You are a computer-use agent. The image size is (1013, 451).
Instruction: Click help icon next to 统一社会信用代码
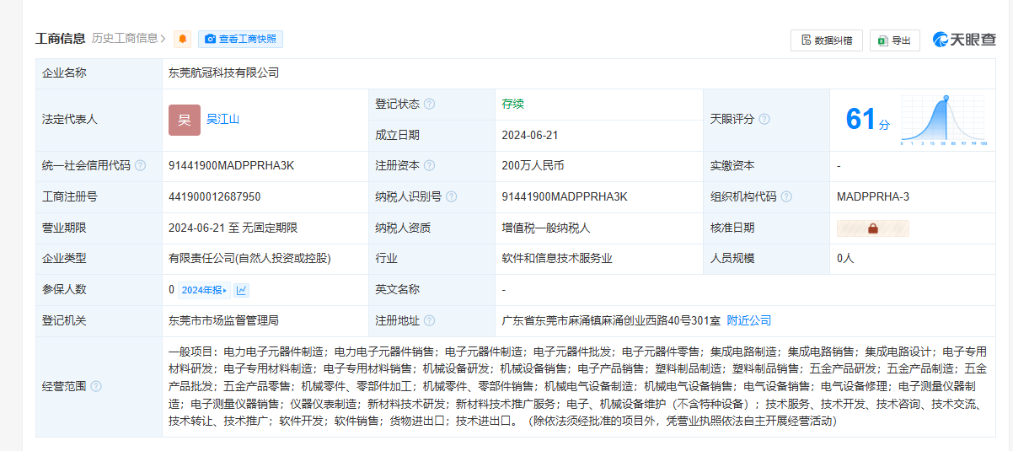(x=140, y=166)
